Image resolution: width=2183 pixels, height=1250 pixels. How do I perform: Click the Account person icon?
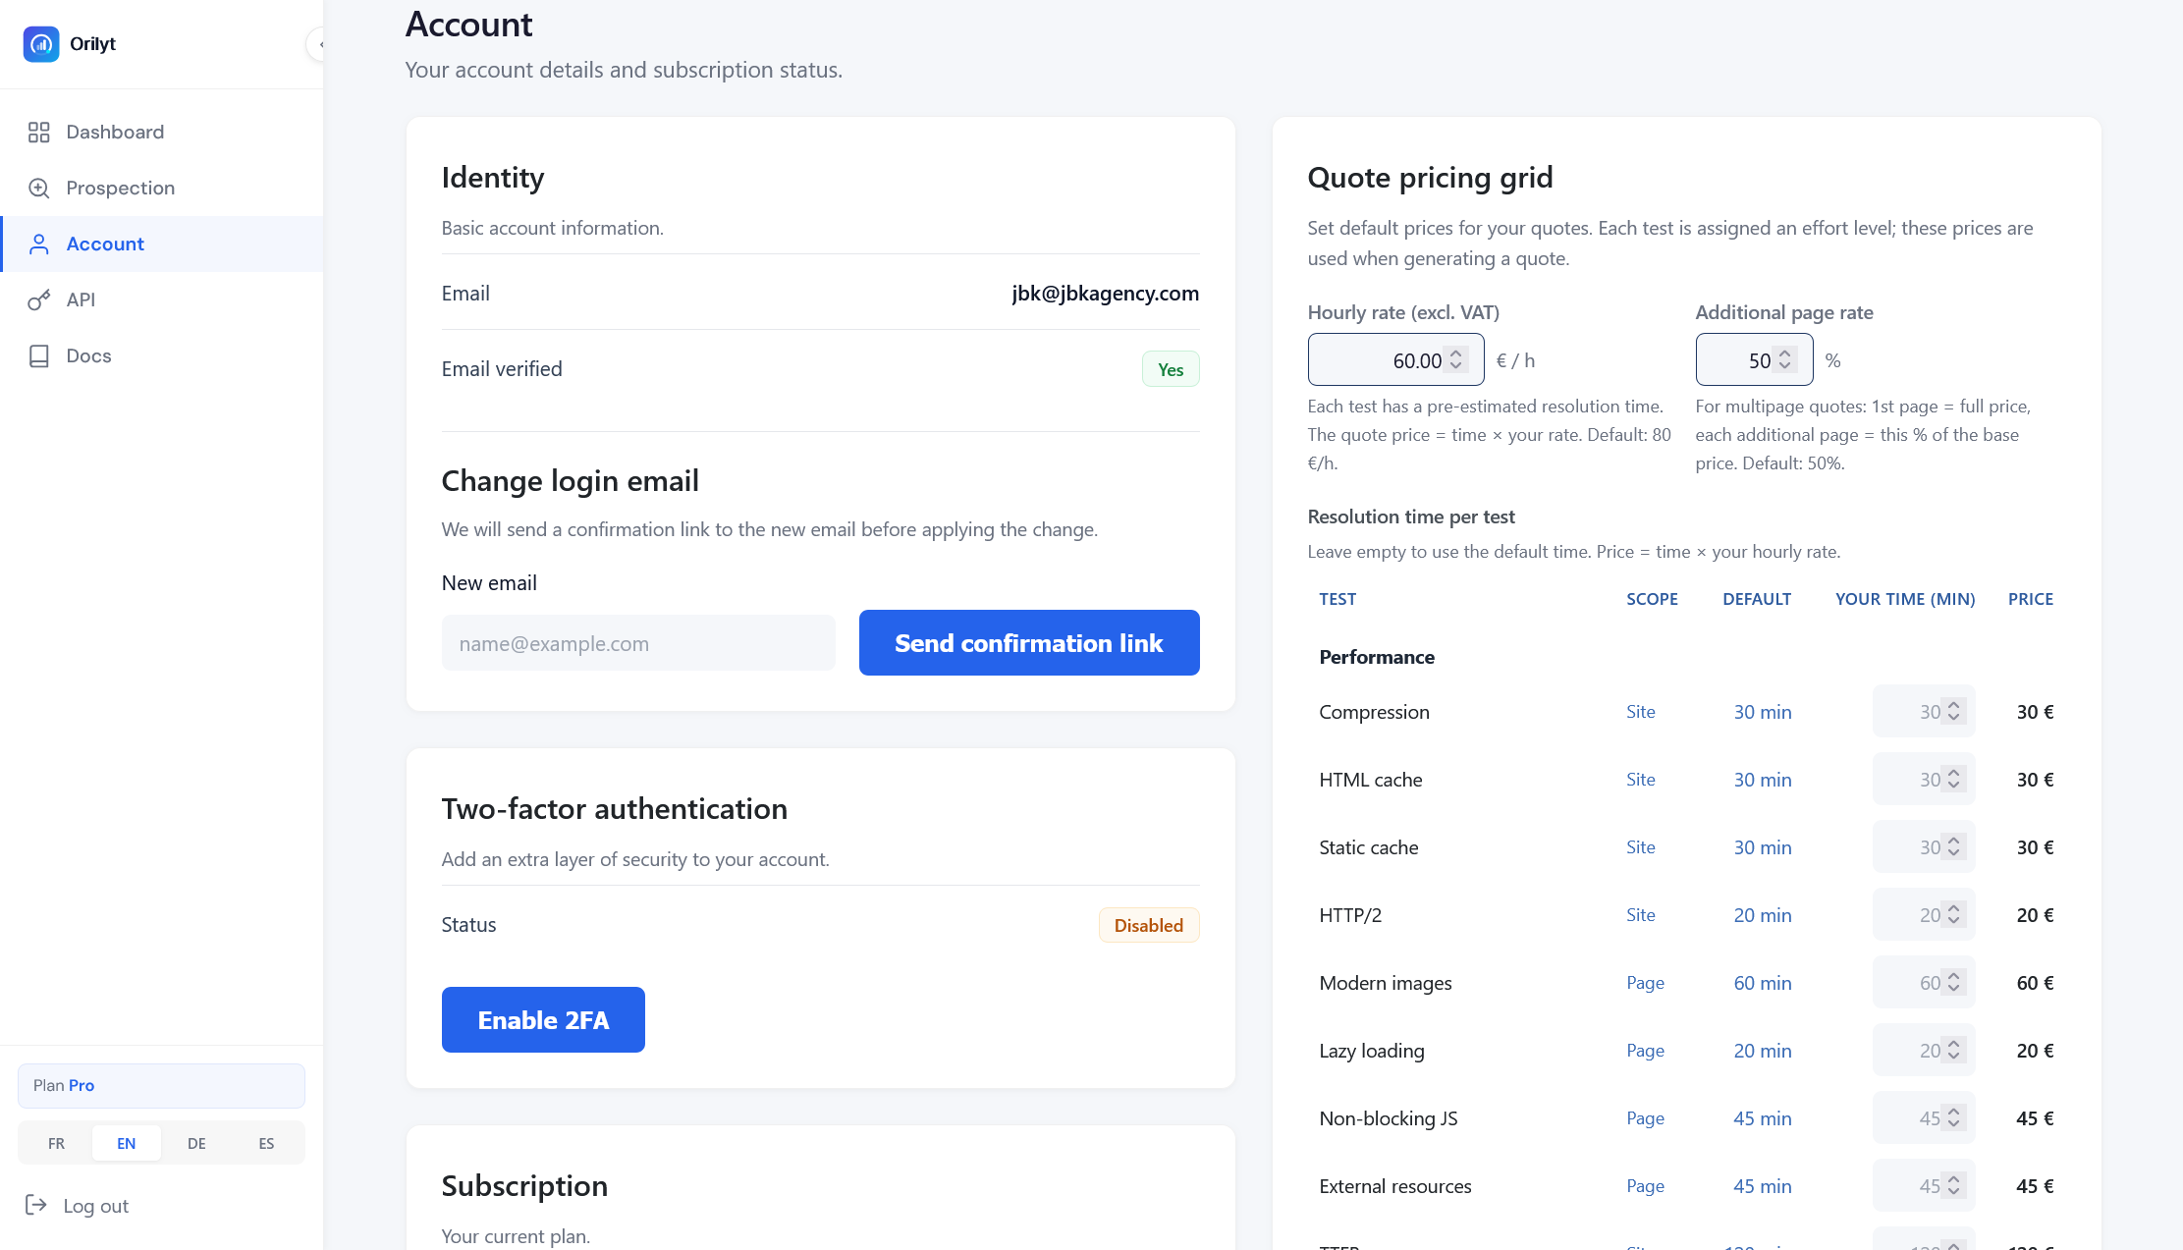tap(39, 245)
